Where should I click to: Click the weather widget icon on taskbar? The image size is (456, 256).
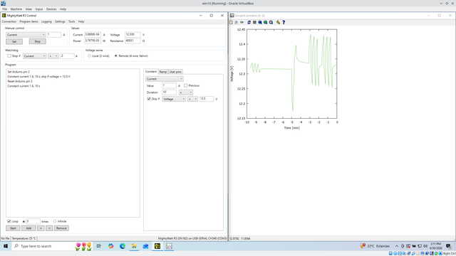pyautogui.click(x=363, y=246)
